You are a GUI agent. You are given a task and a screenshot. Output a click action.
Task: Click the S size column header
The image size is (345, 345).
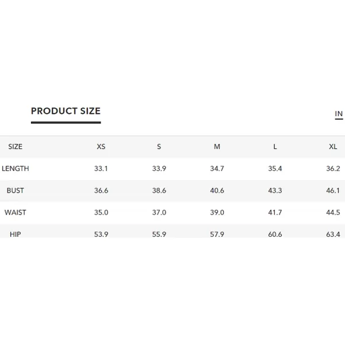159,147
